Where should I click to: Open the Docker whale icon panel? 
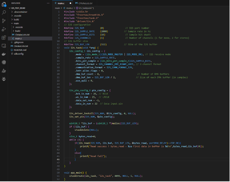point(4,54)
